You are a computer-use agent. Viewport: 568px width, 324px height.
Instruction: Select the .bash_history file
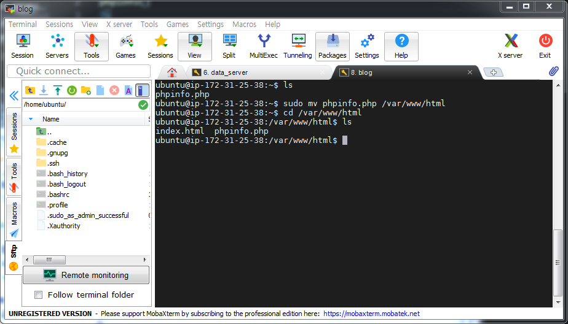coord(62,174)
